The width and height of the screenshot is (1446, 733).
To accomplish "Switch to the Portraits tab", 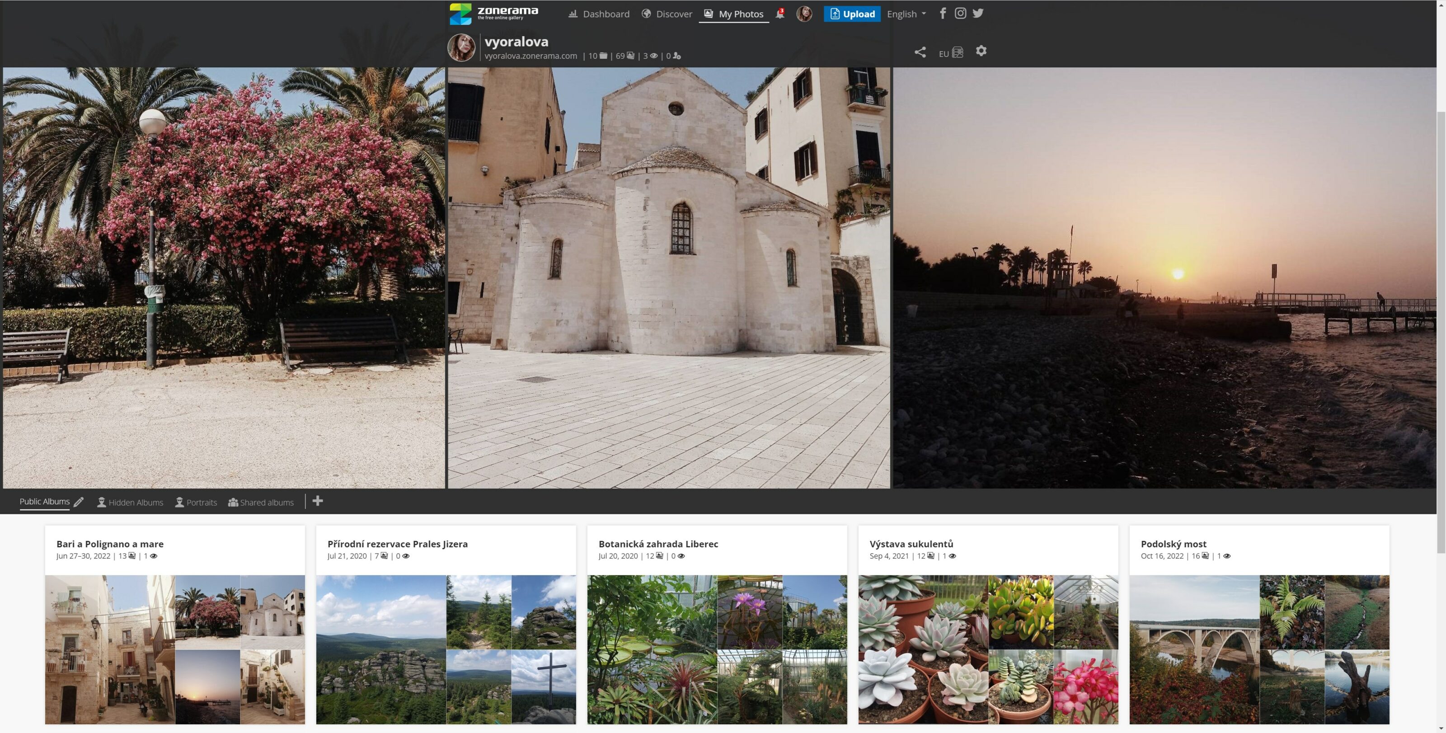I will click(202, 503).
